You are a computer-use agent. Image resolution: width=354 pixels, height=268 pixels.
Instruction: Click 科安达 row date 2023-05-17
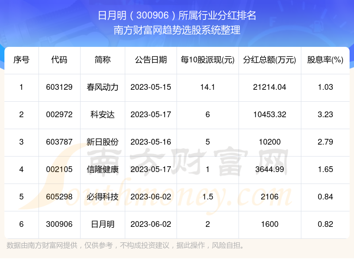click(x=151, y=115)
